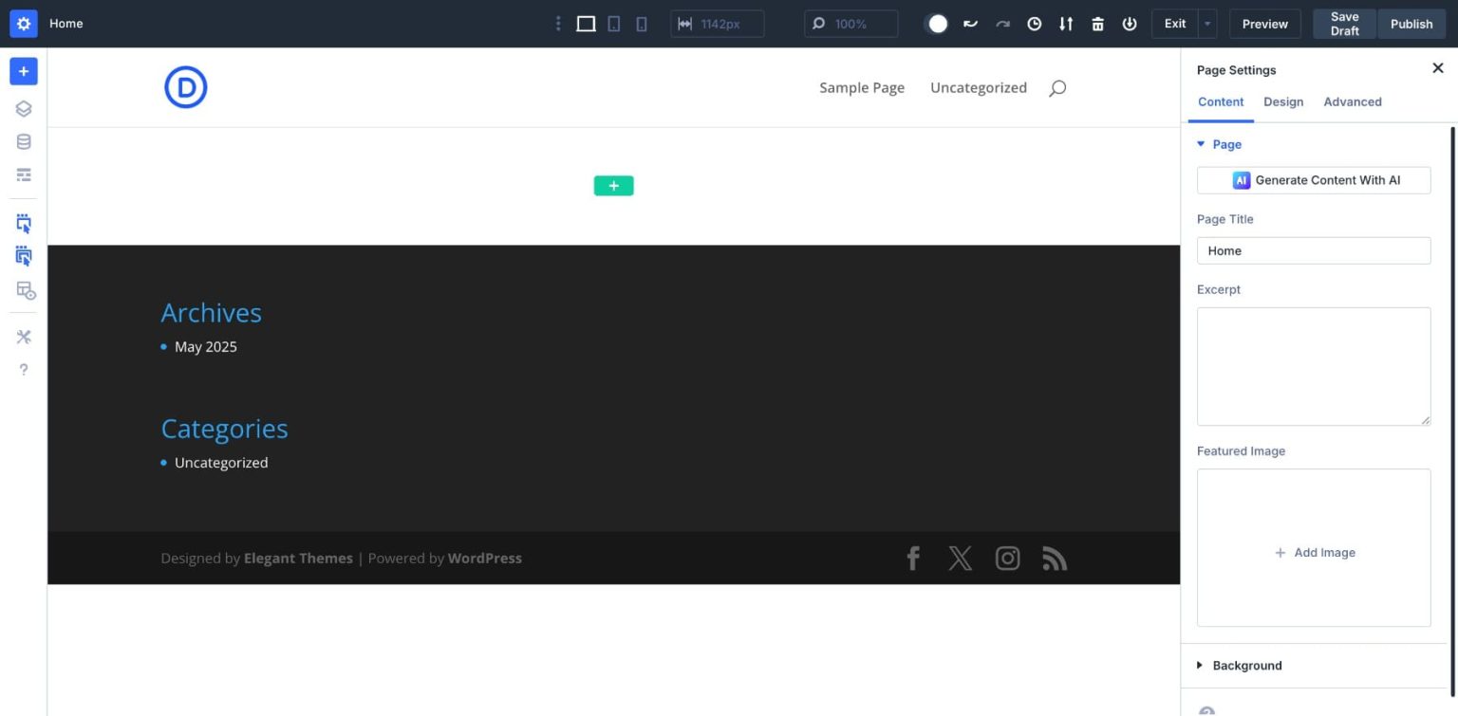Open the May 2025 archive link
The image size is (1458, 716).
click(x=205, y=346)
